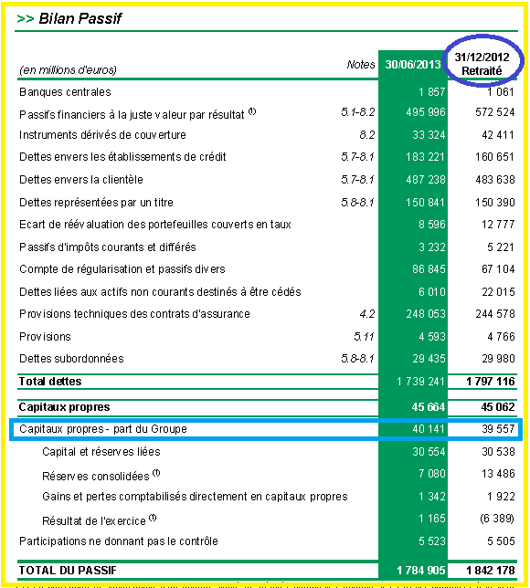Click note reference 5.1-8.2 for Passifs financiers

click(357, 111)
